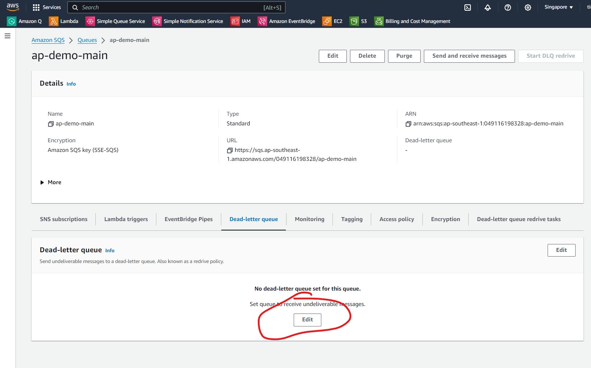Click Edit in Dead-letter queue panel header
Viewport: 591px width, 368px height.
pos(561,250)
